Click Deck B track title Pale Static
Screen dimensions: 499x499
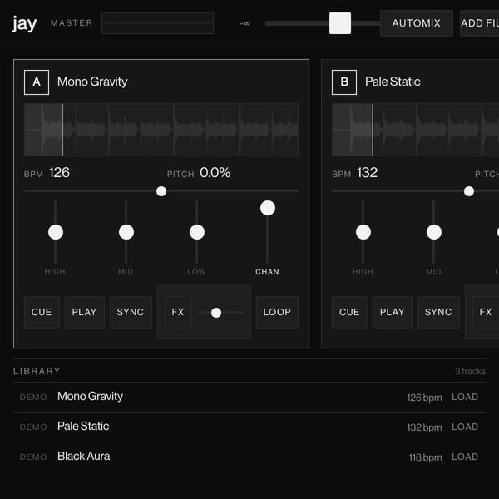393,82
